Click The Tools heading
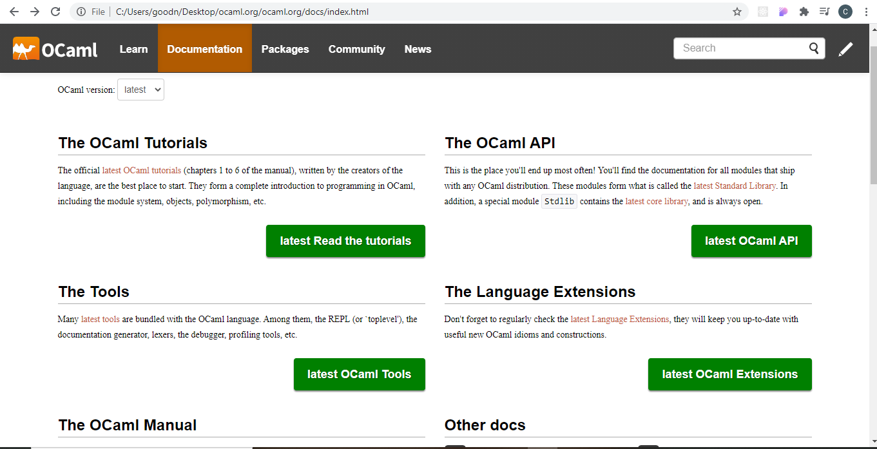The width and height of the screenshot is (877, 449). pos(93,292)
